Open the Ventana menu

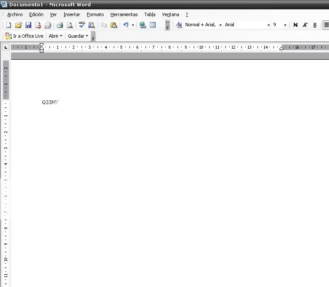(170, 14)
